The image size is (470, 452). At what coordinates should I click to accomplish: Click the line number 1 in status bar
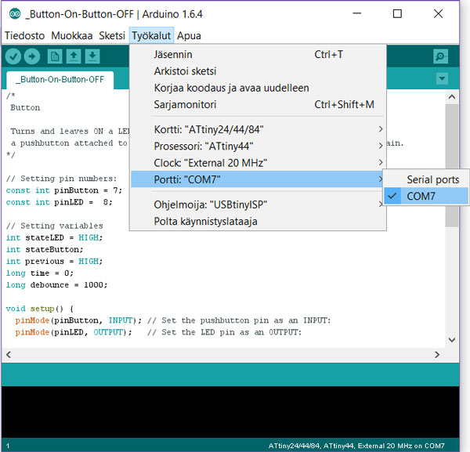[8, 446]
